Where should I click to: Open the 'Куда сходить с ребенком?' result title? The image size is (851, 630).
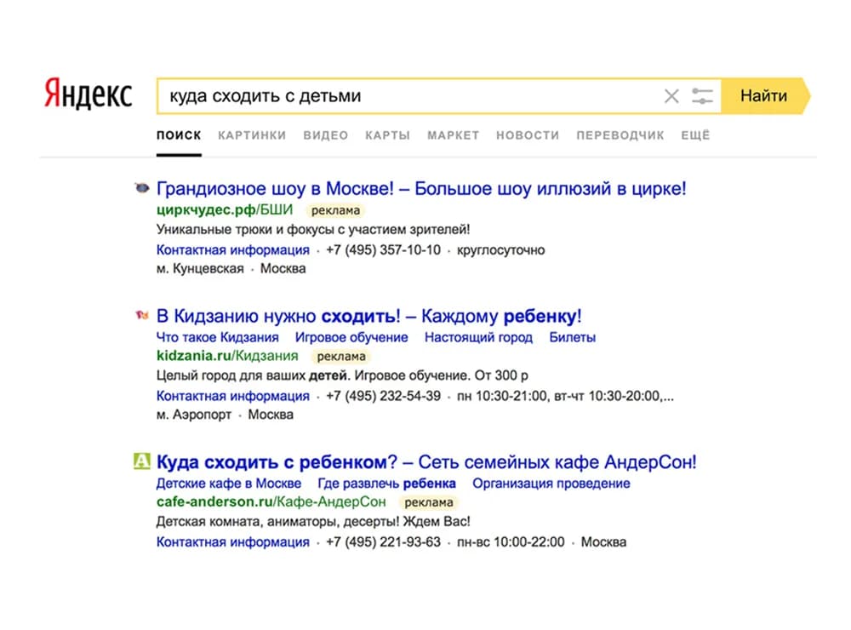pyautogui.click(x=426, y=461)
